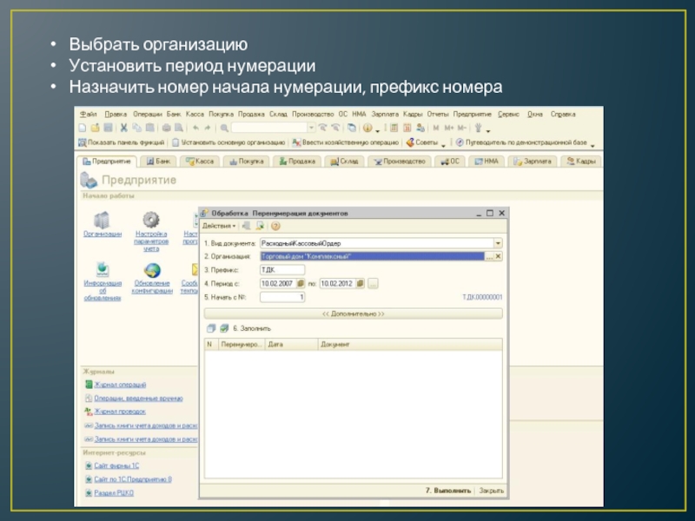Click the Print toolbar icon
Viewport: 695px width, 521px height.
[x=166, y=128]
